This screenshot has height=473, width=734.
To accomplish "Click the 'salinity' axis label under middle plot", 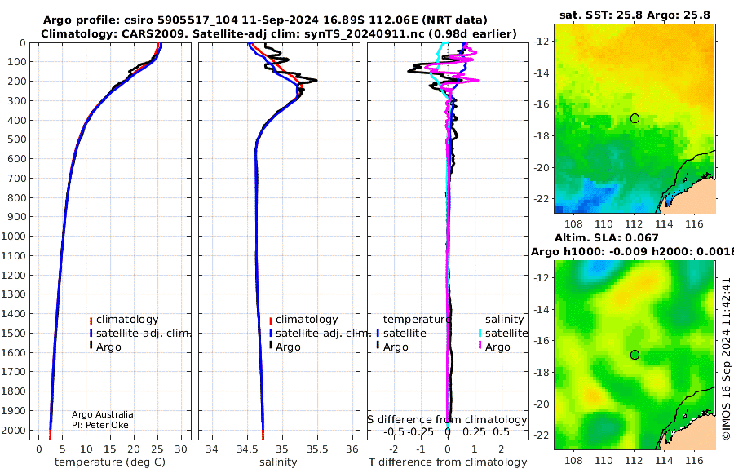I will pos(278,462).
